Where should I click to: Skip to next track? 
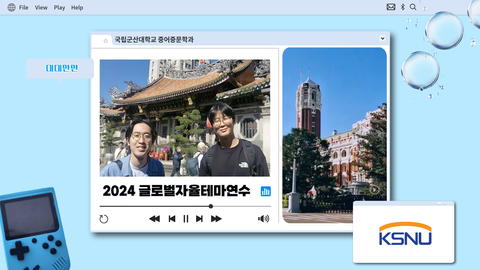coord(199,219)
